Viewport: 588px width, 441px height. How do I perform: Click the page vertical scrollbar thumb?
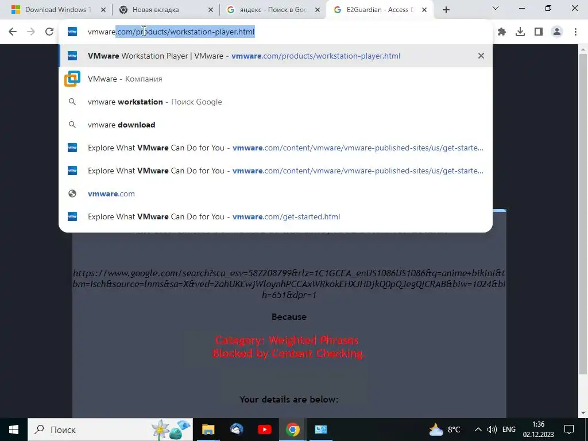pos(582,214)
